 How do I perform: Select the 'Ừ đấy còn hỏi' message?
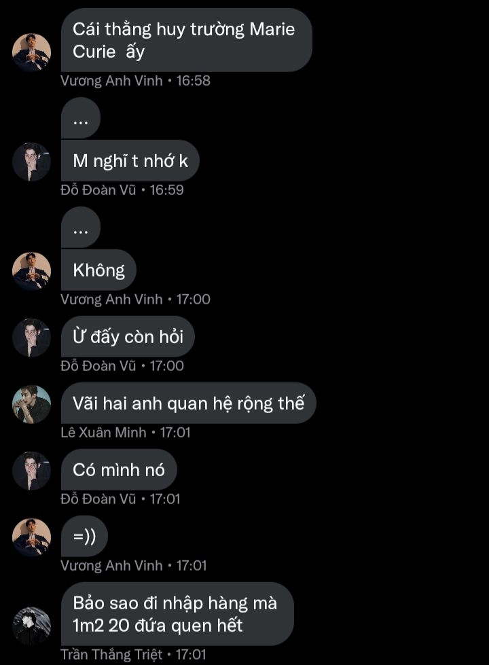tap(128, 337)
